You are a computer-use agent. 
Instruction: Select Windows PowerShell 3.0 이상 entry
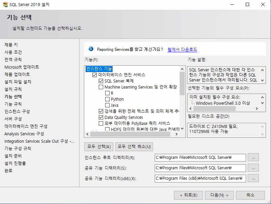point(223,103)
